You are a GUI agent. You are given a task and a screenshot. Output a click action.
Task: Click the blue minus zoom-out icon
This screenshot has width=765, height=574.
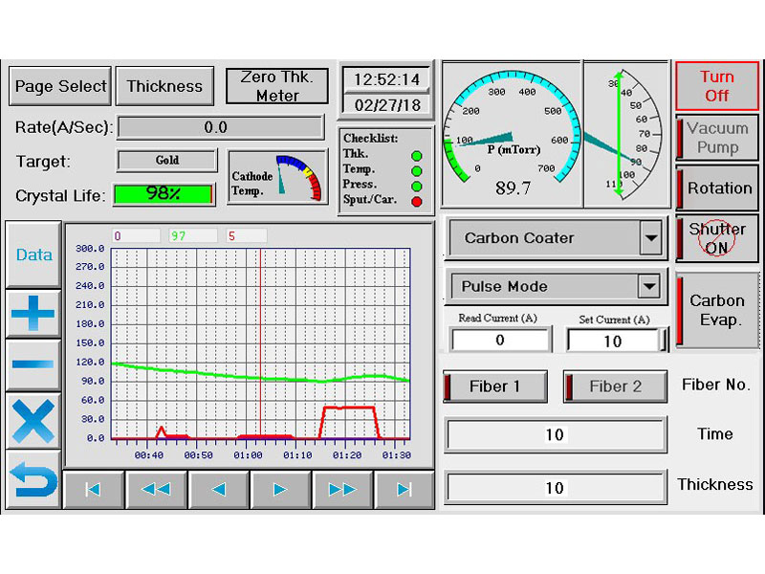[33, 365]
